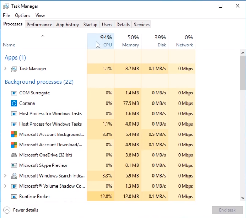Click the scrollbar down arrow
The width and height of the screenshot is (246, 218).
pos(243,198)
